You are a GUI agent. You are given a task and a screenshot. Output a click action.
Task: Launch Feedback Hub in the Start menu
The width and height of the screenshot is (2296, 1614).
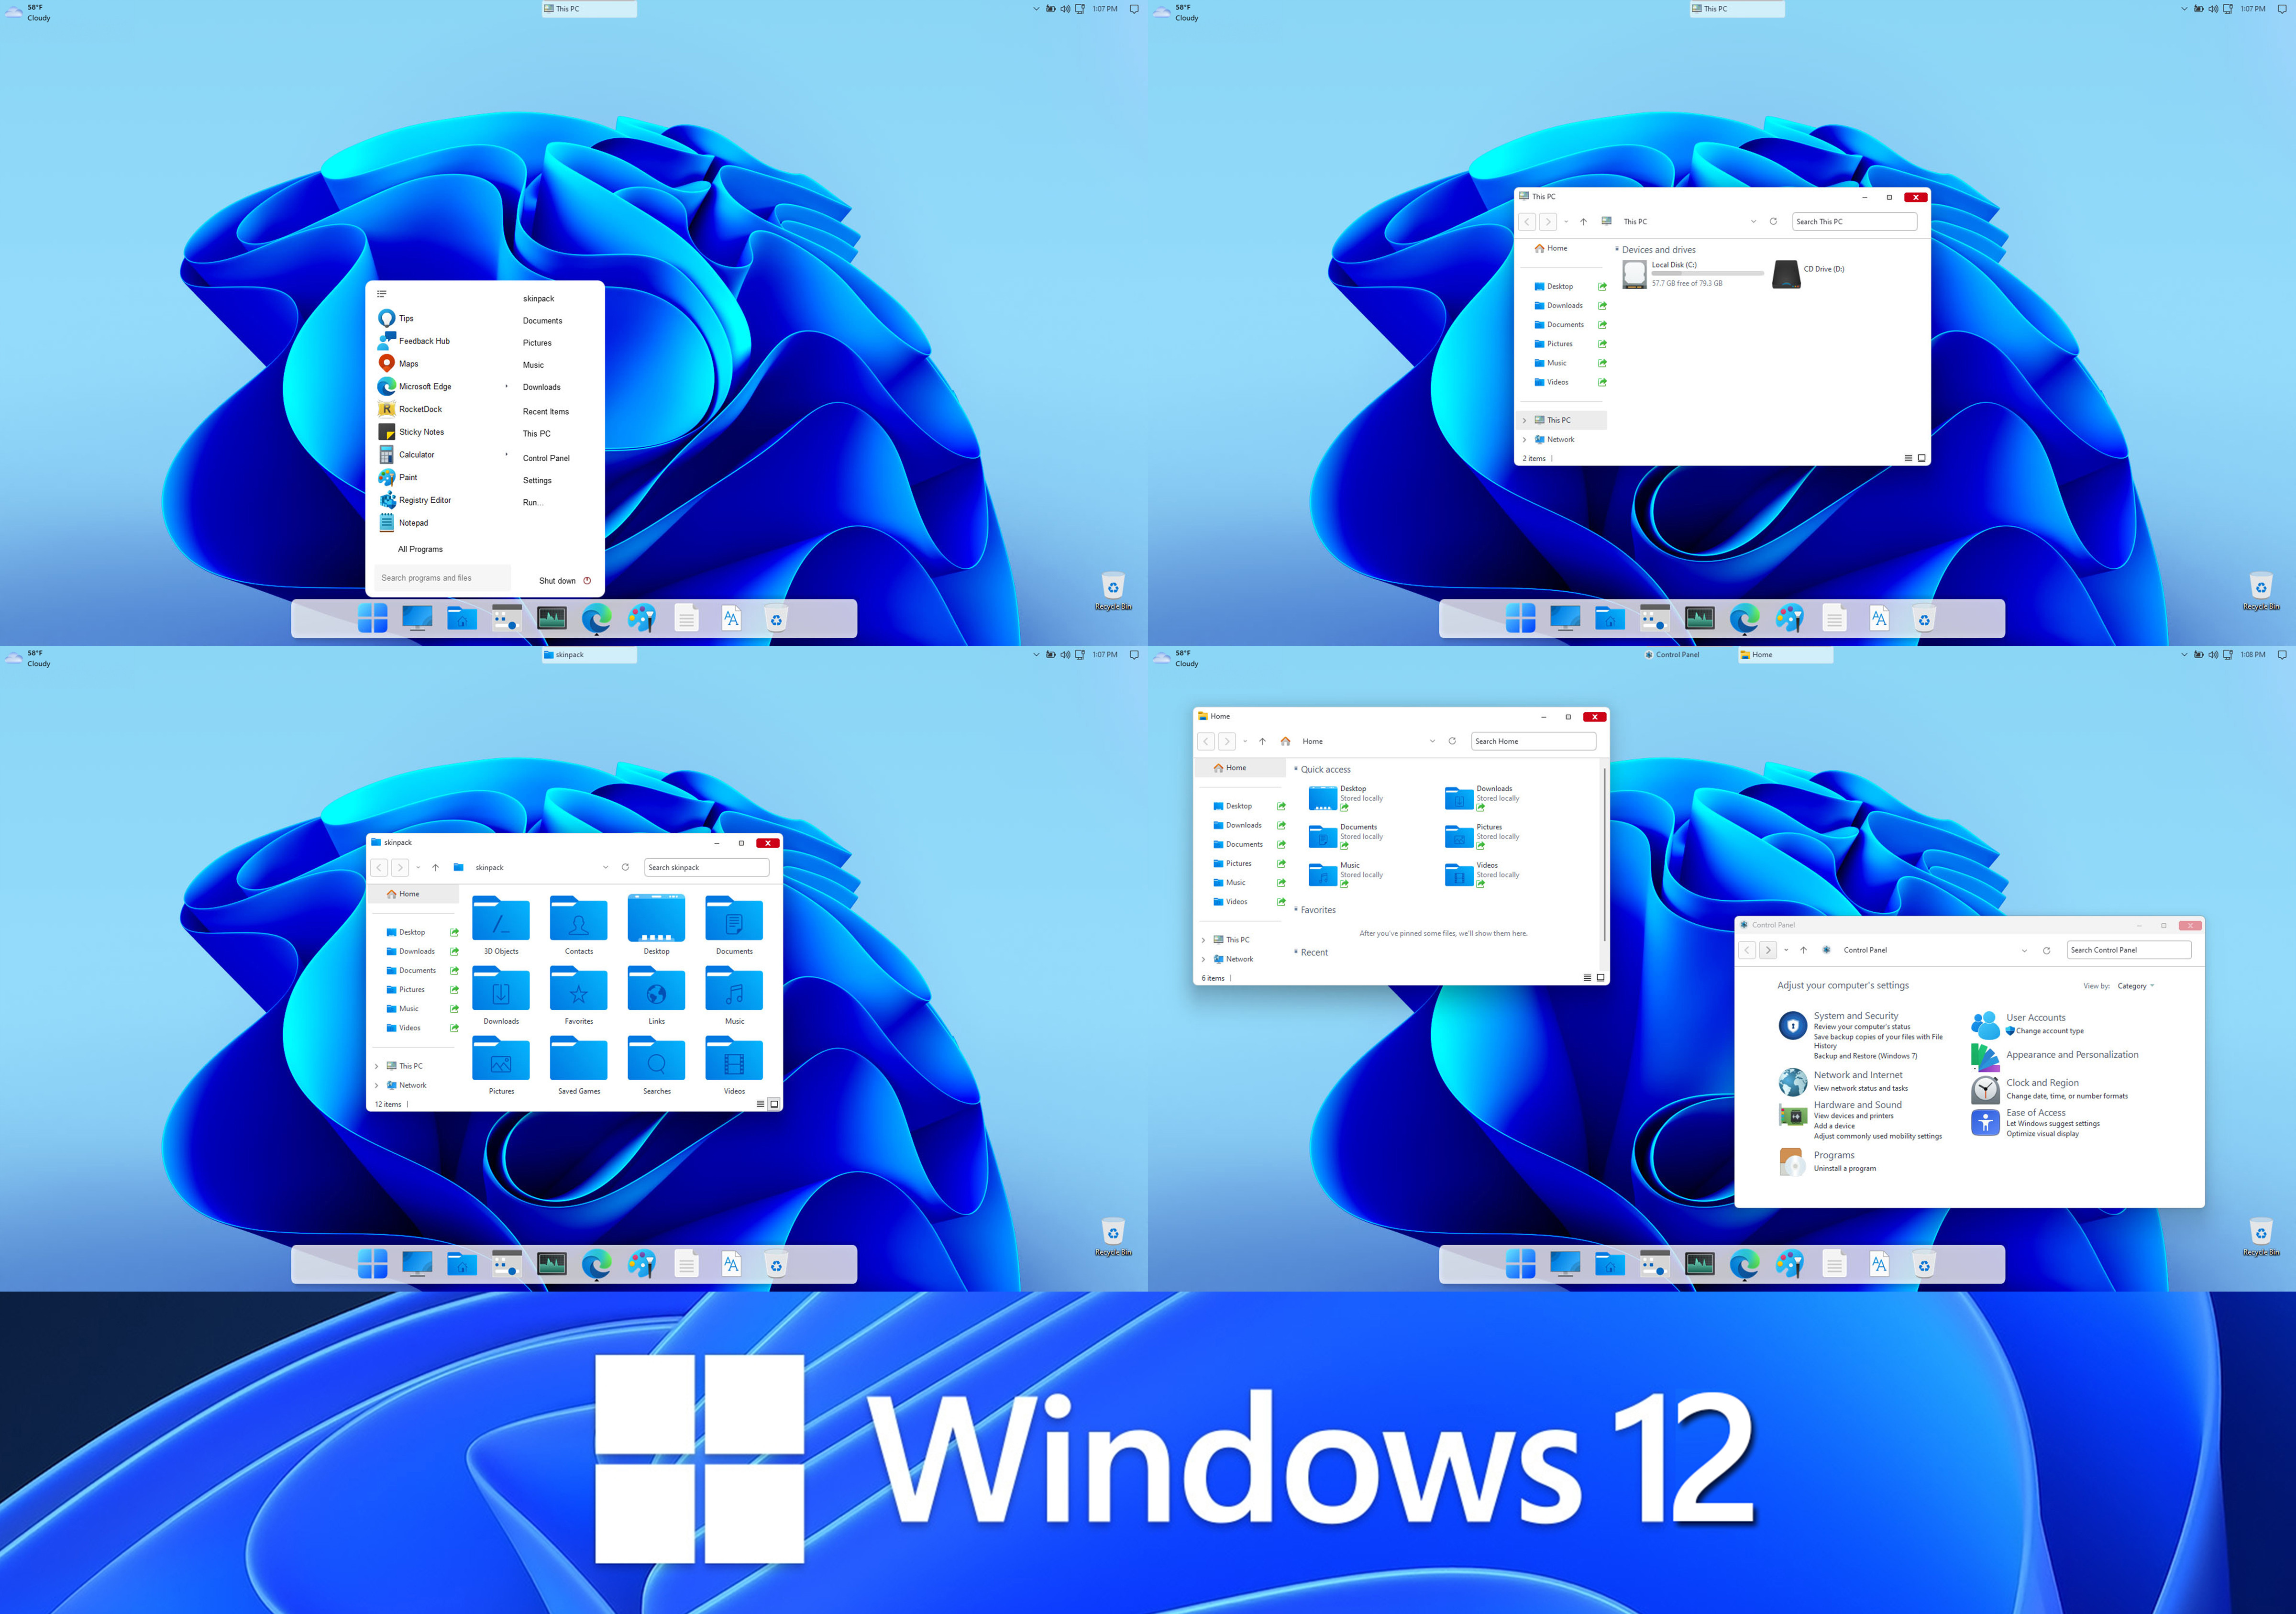pyautogui.click(x=414, y=341)
